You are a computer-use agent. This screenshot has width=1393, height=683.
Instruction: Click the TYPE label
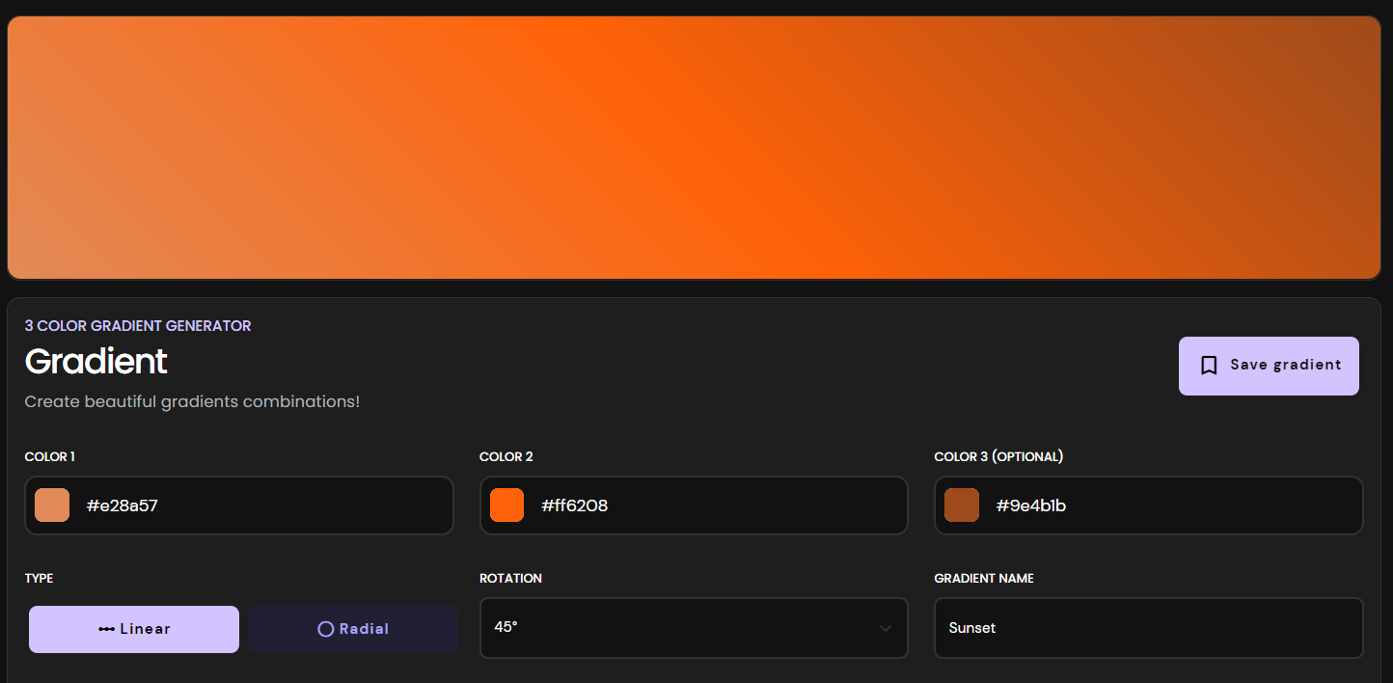pyautogui.click(x=40, y=578)
